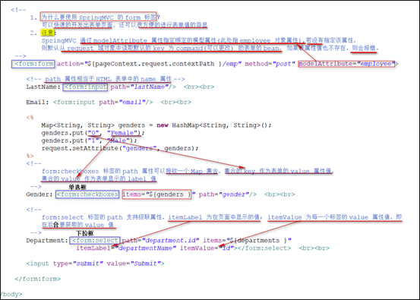Click the input type="submit" line
Image resolution: width=420 pixels, height=300 pixels.
tap(95, 264)
